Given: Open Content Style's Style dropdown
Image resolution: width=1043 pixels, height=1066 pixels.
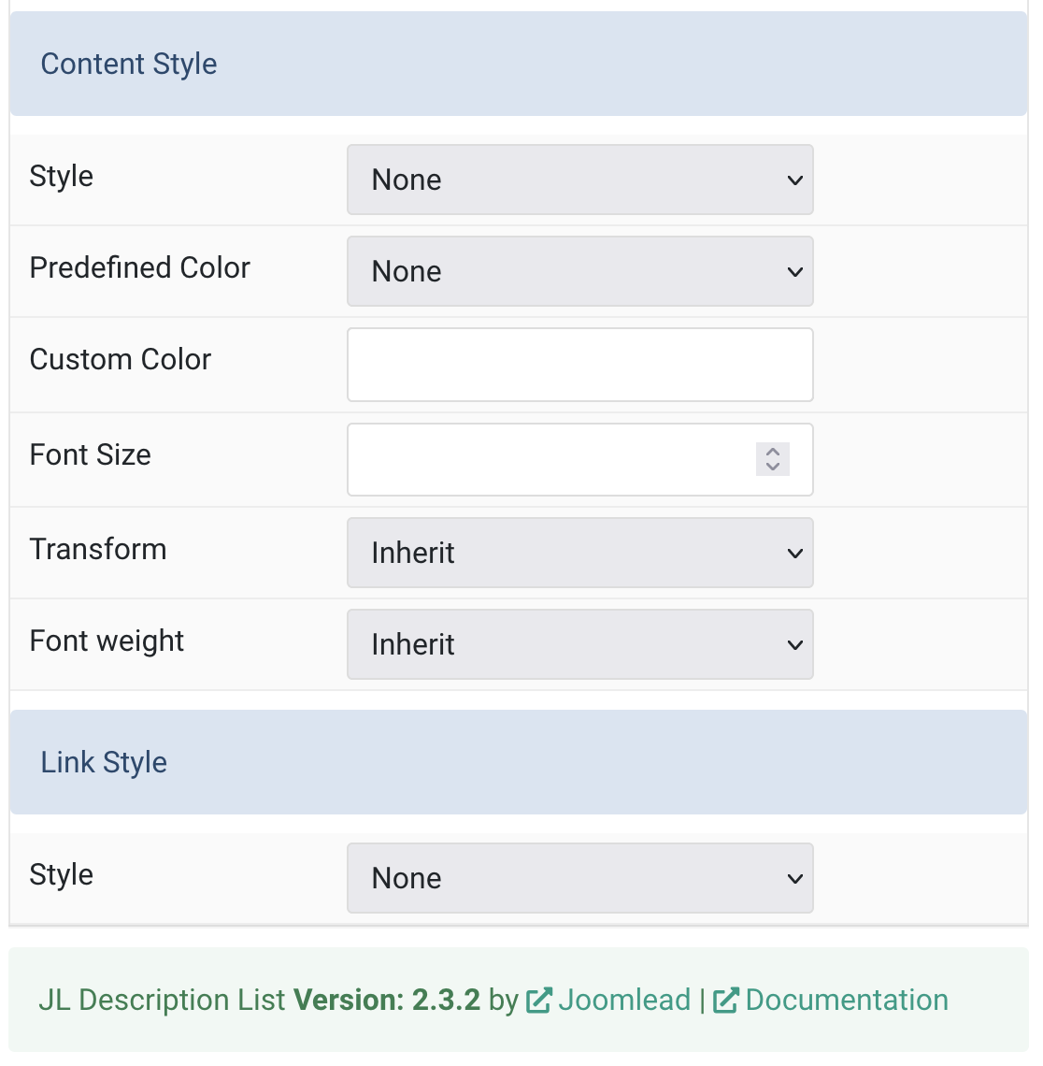Looking at the screenshot, I should [x=579, y=180].
